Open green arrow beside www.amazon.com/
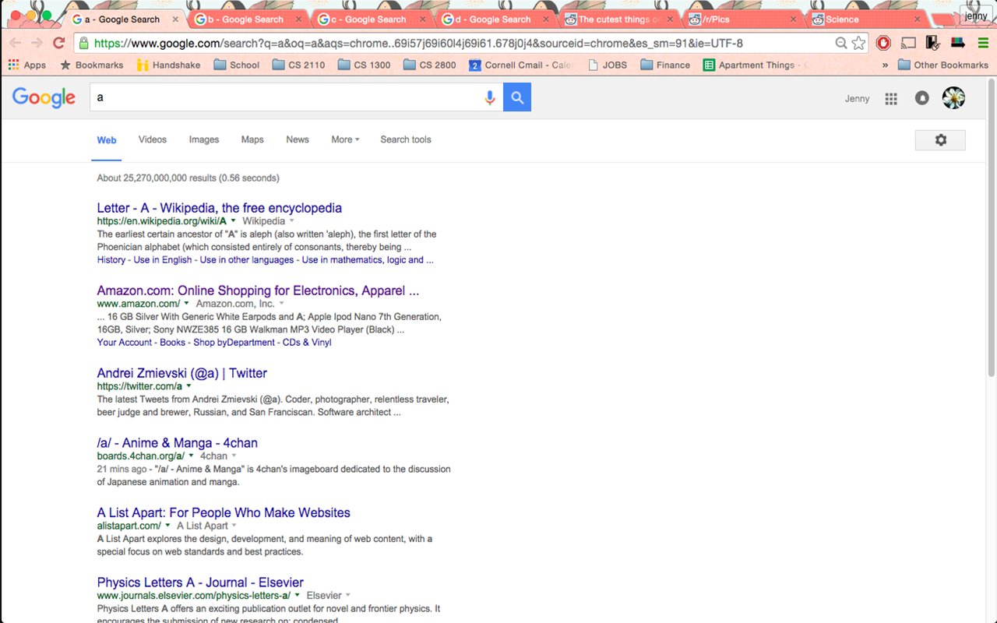This screenshot has width=997, height=623. (186, 304)
